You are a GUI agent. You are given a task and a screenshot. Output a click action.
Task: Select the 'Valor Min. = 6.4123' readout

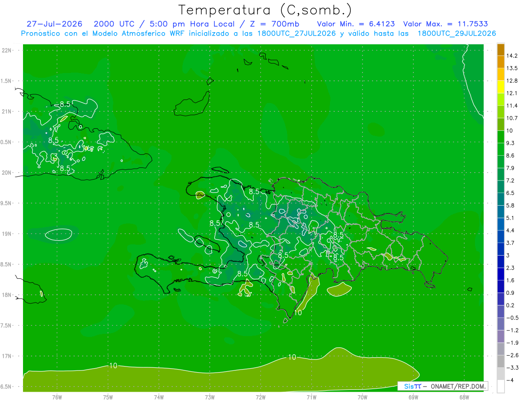[357, 23]
